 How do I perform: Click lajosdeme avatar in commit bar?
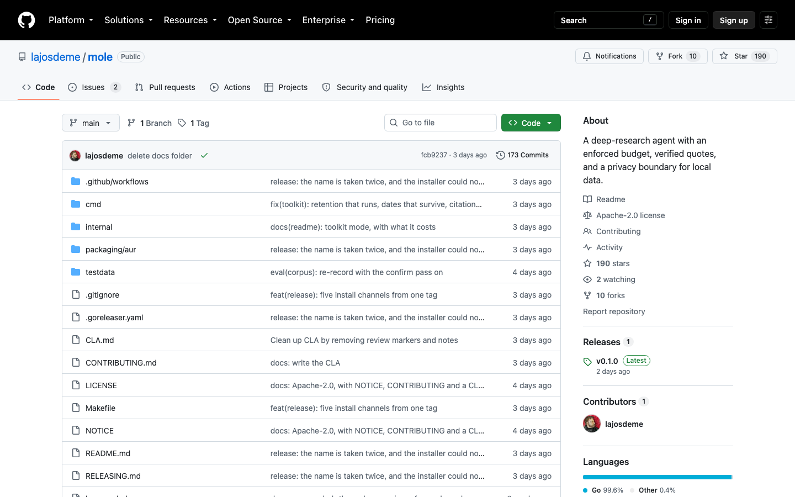(75, 156)
